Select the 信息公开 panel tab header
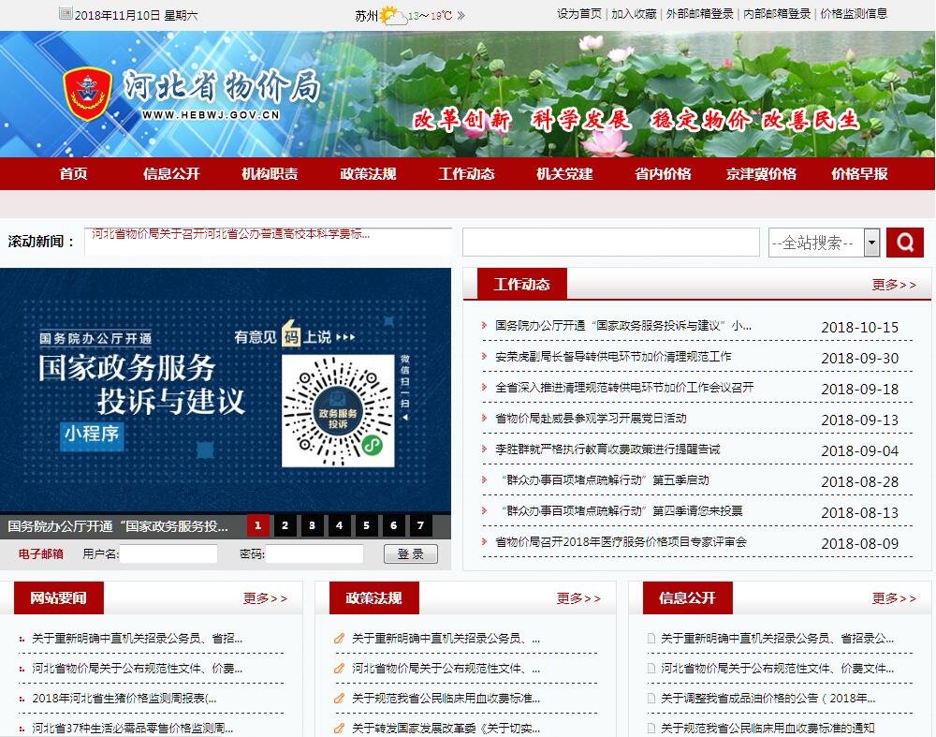 click(x=687, y=597)
